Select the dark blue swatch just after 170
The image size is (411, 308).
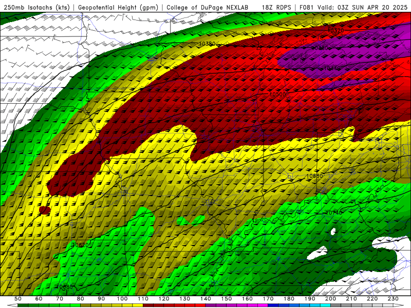tap(273, 305)
